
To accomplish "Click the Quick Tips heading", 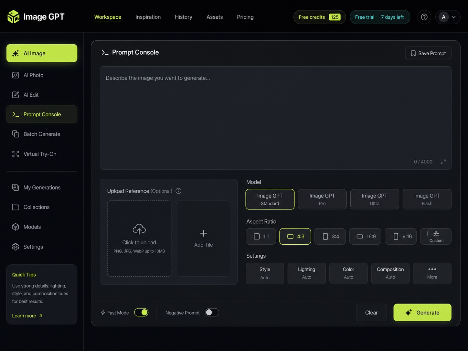I will click(x=24, y=275).
